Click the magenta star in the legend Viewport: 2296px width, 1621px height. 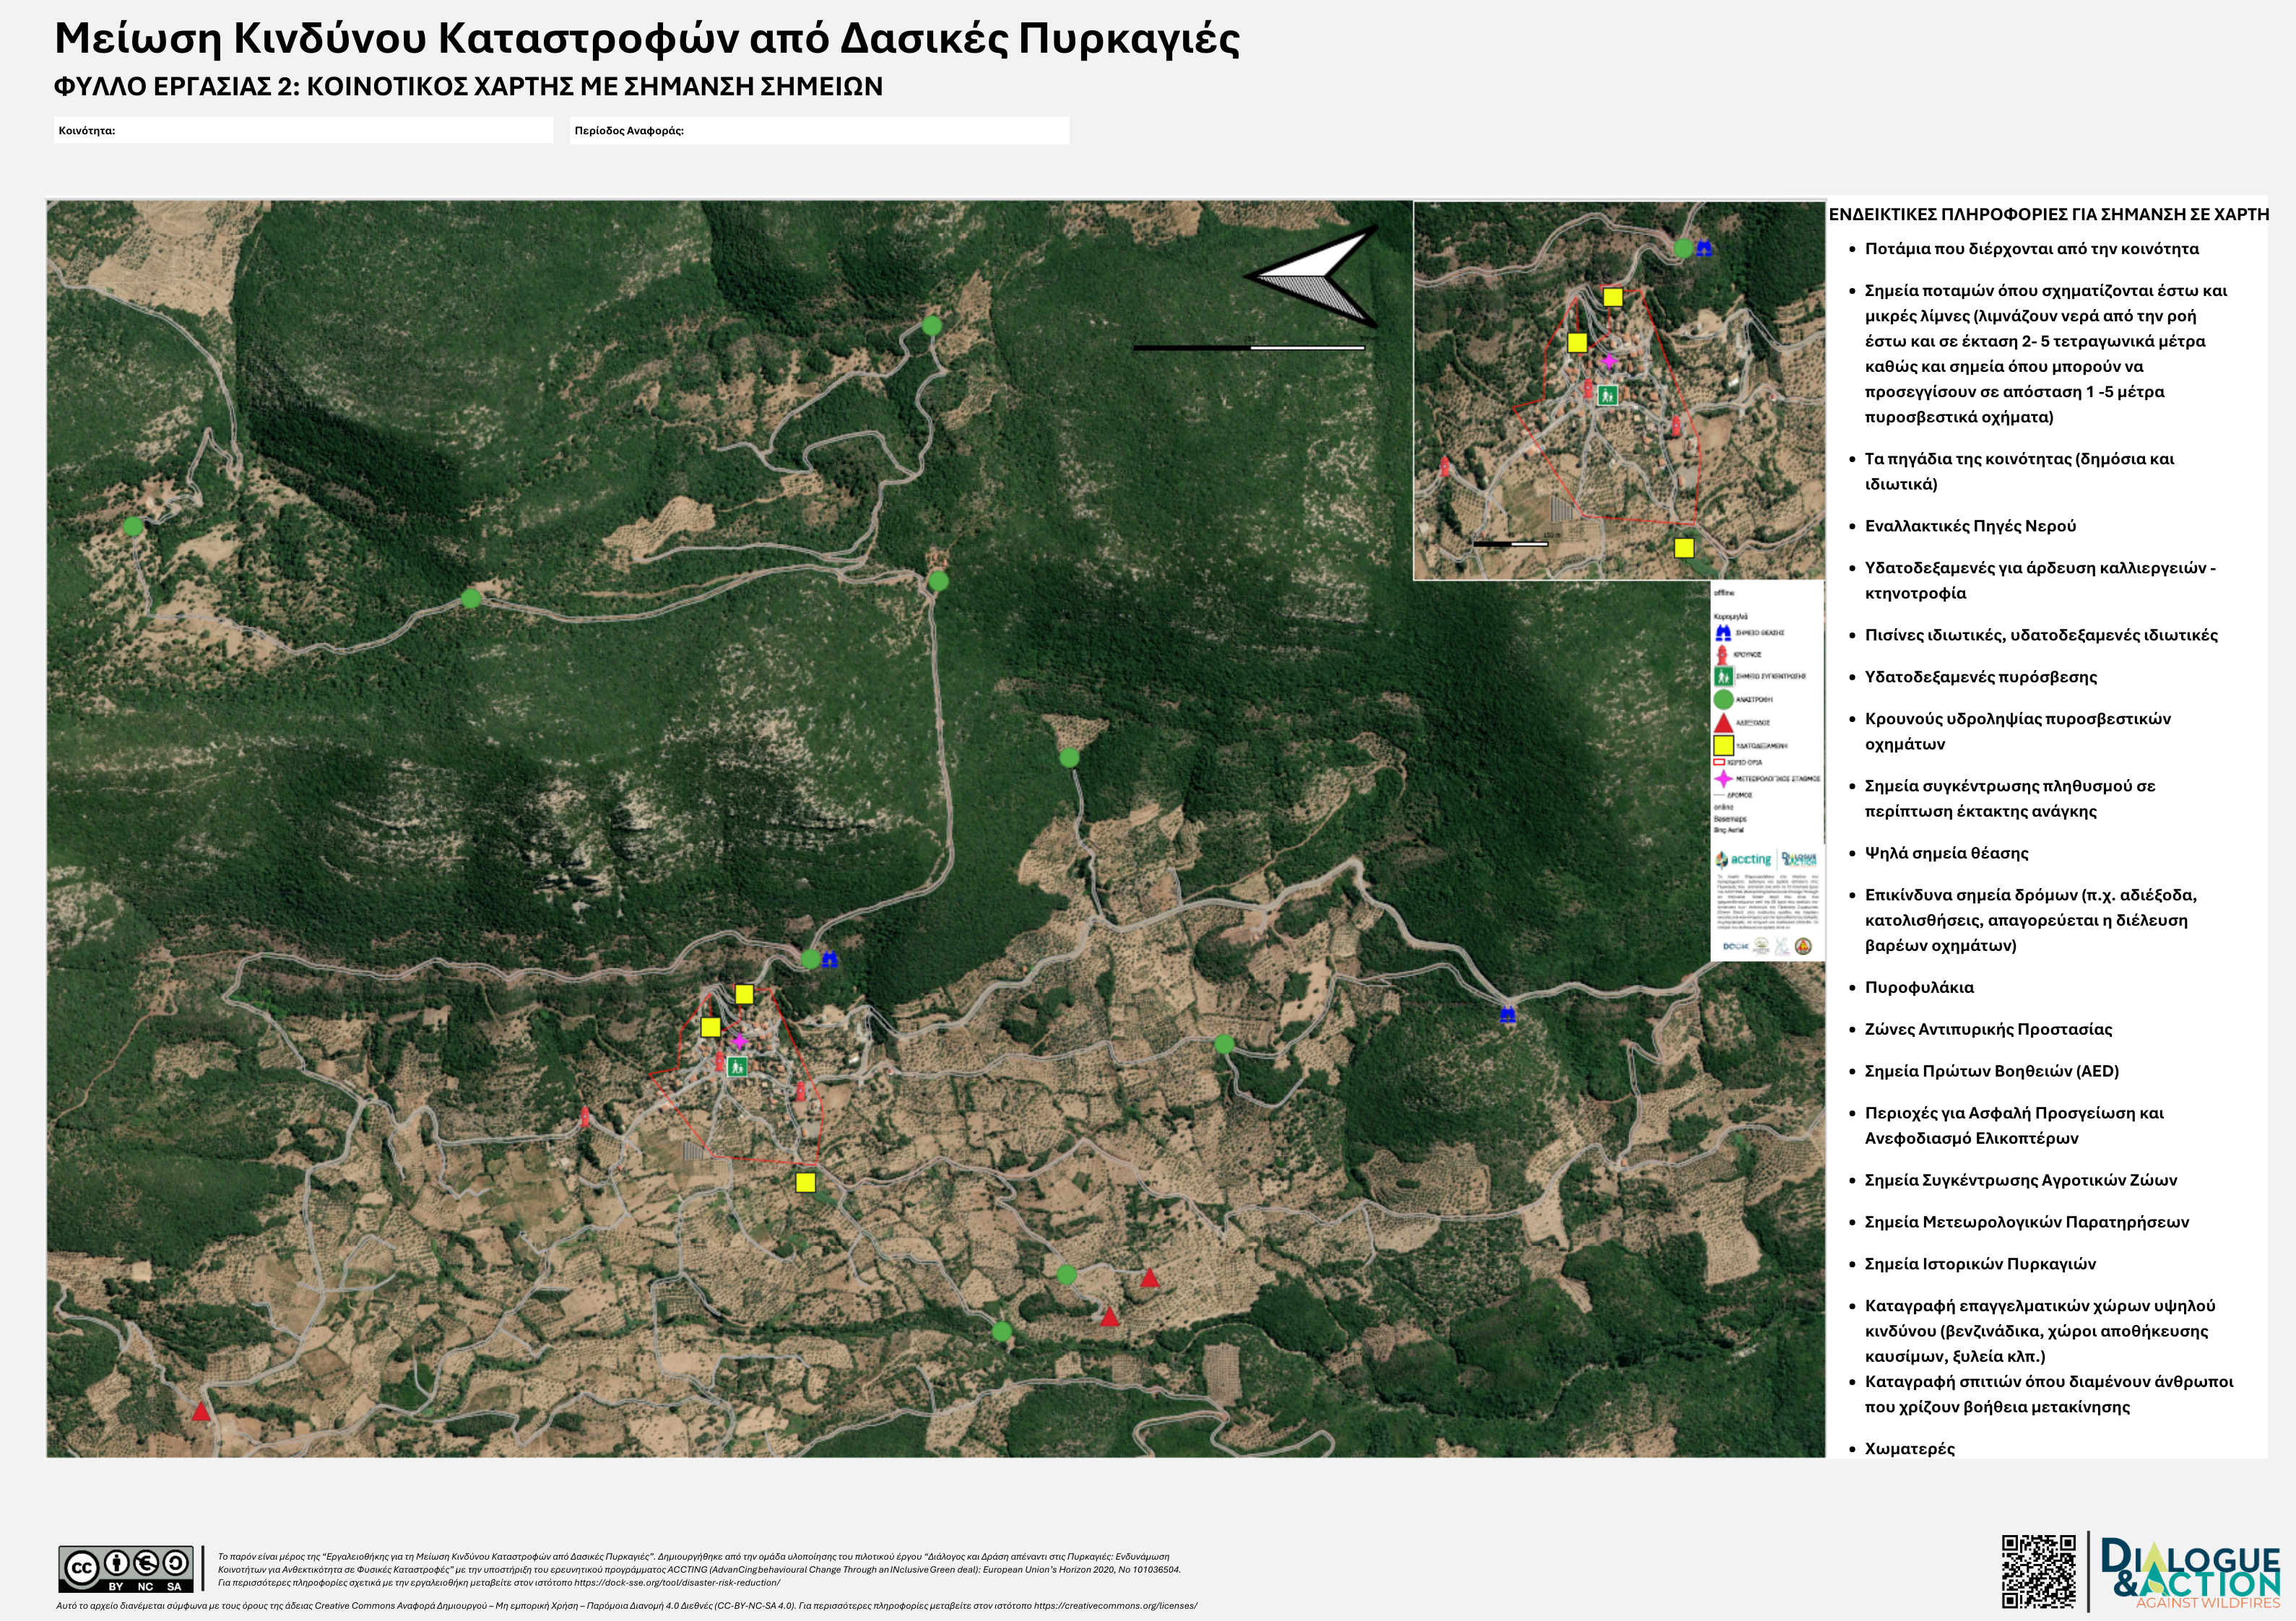click(x=1723, y=778)
